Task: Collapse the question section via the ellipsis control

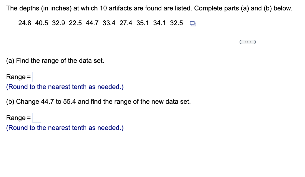Action: pyautogui.click(x=248, y=42)
